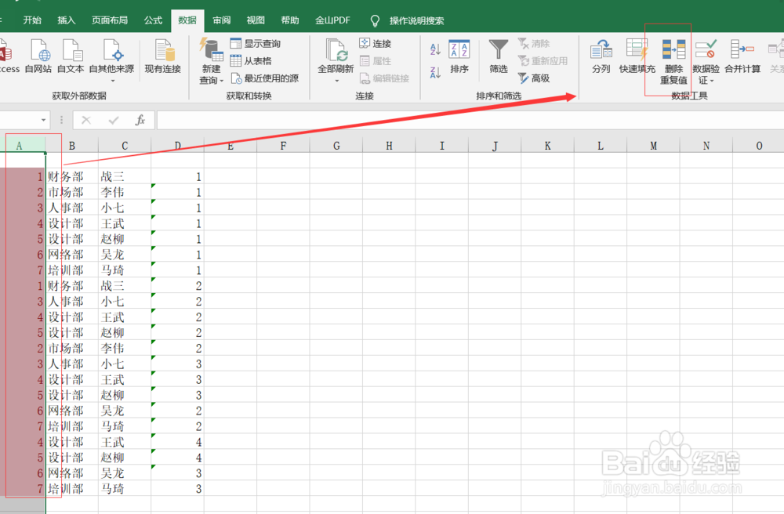Image resolution: width=784 pixels, height=514 pixels.
Task: Click Recent Sources (最近使用的源)
Action: [x=265, y=78]
